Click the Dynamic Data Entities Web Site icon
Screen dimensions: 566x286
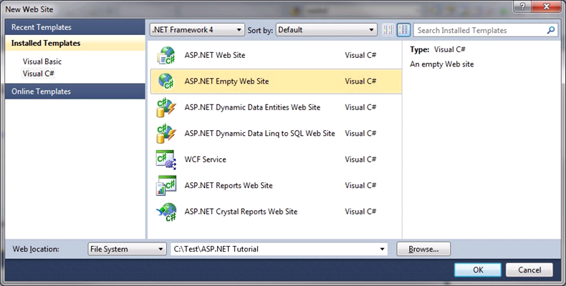(166, 107)
